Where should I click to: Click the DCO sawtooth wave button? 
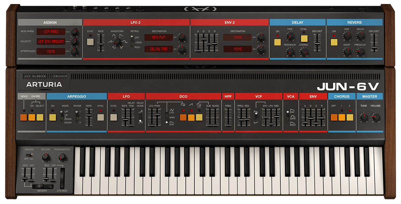[x=191, y=117]
